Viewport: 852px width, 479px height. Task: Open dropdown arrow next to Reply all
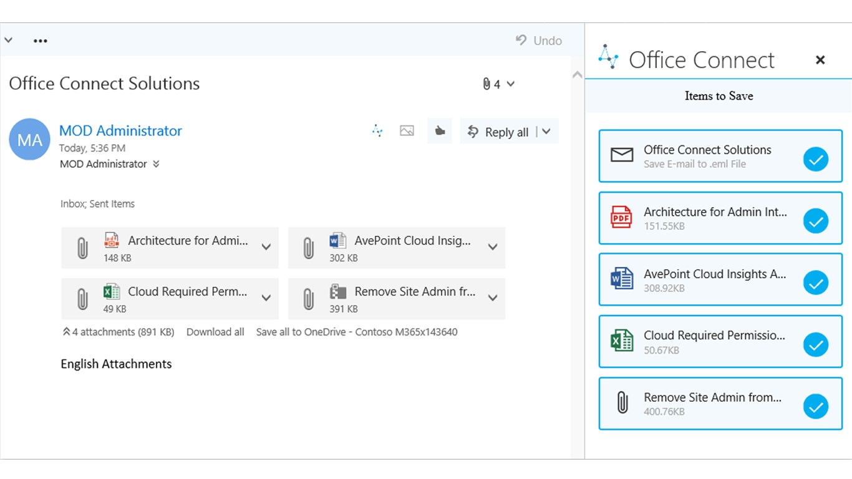(x=546, y=132)
